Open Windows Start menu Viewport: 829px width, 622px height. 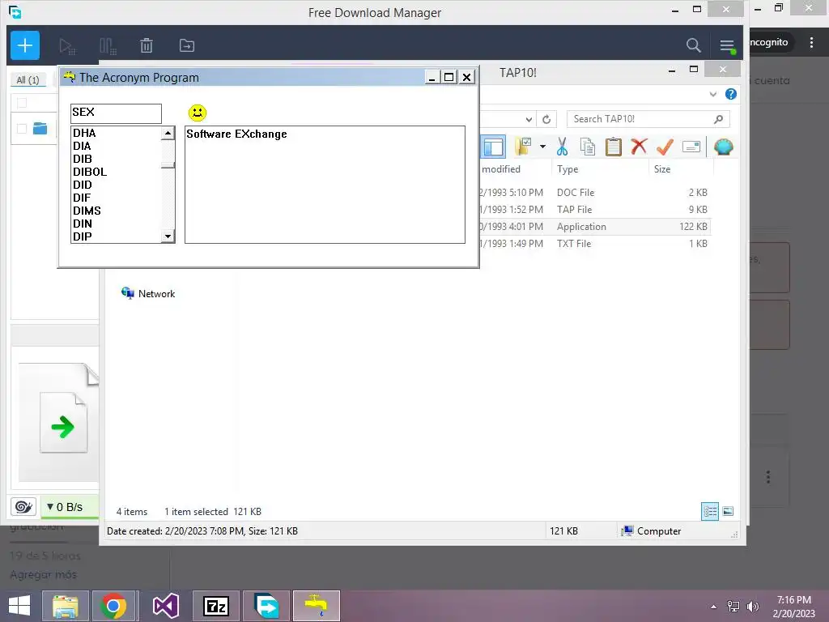point(19,606)
